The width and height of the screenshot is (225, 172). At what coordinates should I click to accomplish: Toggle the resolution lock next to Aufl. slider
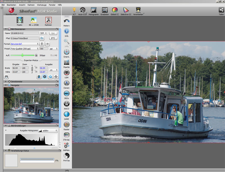36,55
